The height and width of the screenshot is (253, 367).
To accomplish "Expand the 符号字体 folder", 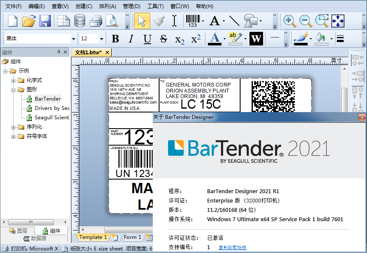I will pyautogui.click(x=13, y=137).
